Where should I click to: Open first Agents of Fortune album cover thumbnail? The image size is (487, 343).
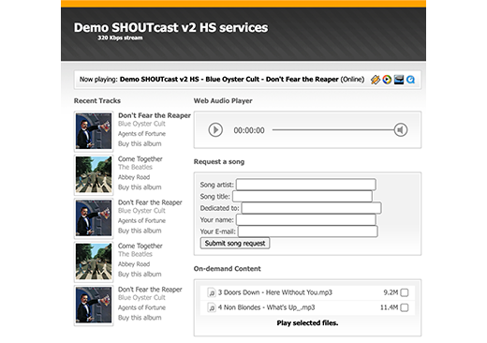coord(94,131)
